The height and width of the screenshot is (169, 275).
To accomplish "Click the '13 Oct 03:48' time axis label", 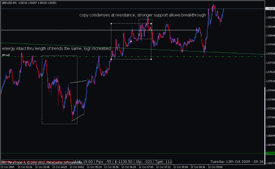I will 42,167.
